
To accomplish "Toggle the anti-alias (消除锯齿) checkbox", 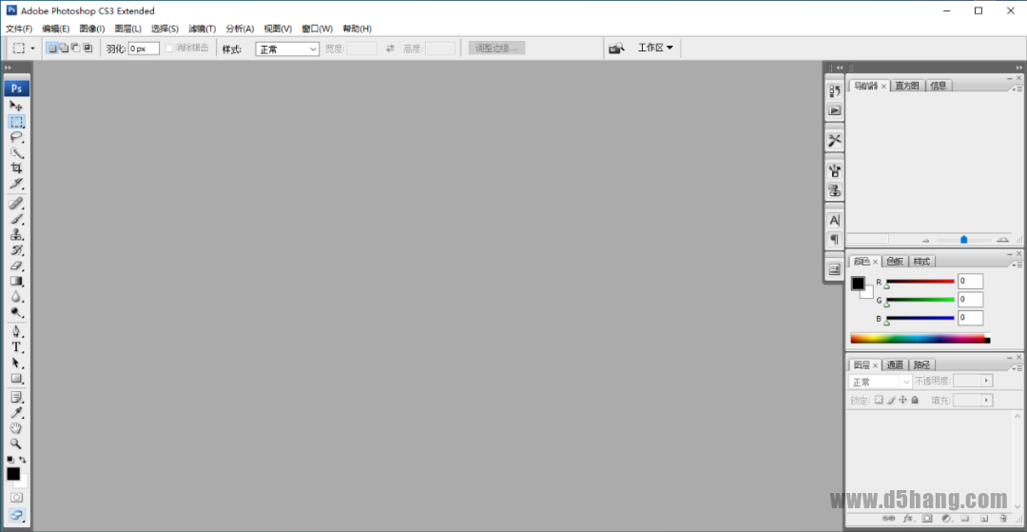I will (x=169, y=48).
